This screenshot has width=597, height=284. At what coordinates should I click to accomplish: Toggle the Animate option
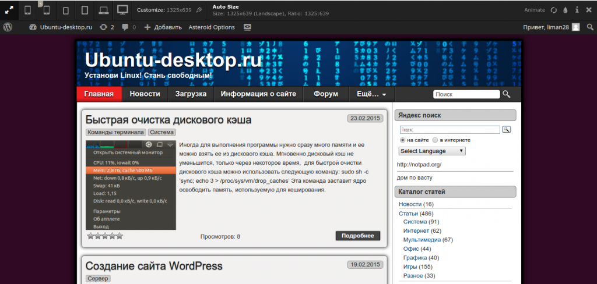coord(535,10)
